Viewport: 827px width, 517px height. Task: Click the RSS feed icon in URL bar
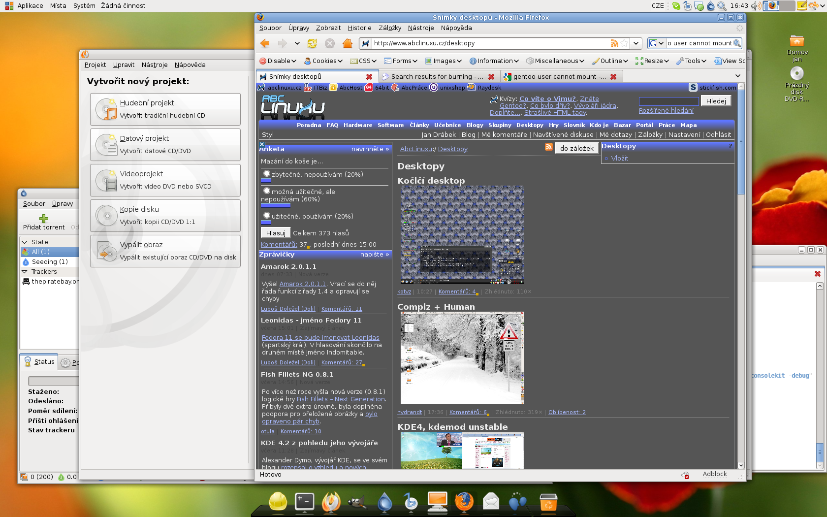614,43
